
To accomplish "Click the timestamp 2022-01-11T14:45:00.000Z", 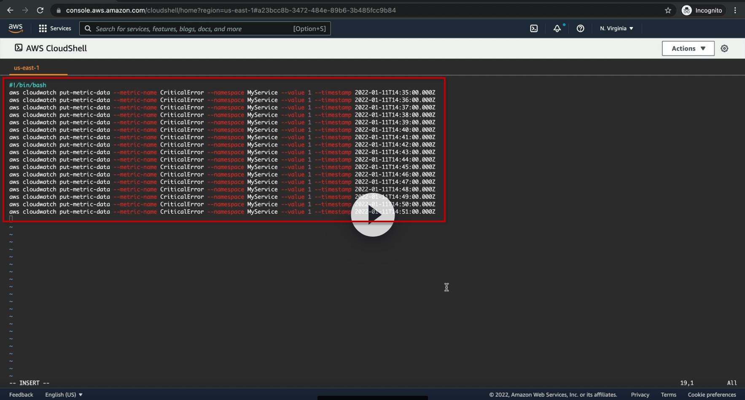I will [x=395, y=167].
